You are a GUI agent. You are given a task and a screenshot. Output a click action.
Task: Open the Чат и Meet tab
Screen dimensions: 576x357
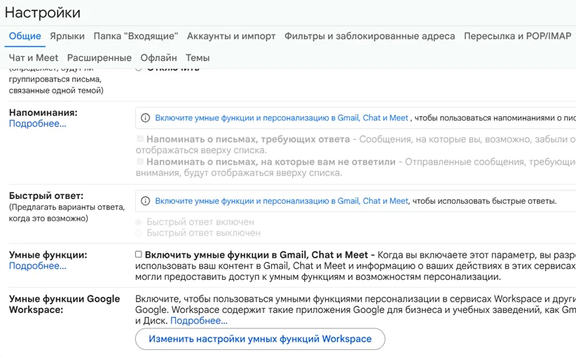pyautogui.click(x=34, y=58)
